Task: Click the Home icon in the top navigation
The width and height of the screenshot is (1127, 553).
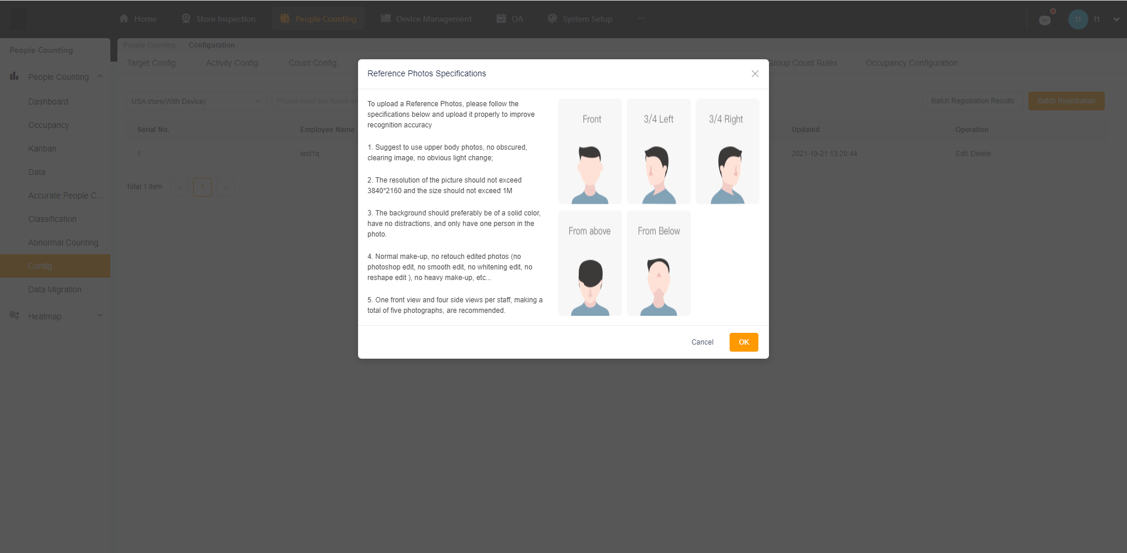Action: click(x=123, y=18)
